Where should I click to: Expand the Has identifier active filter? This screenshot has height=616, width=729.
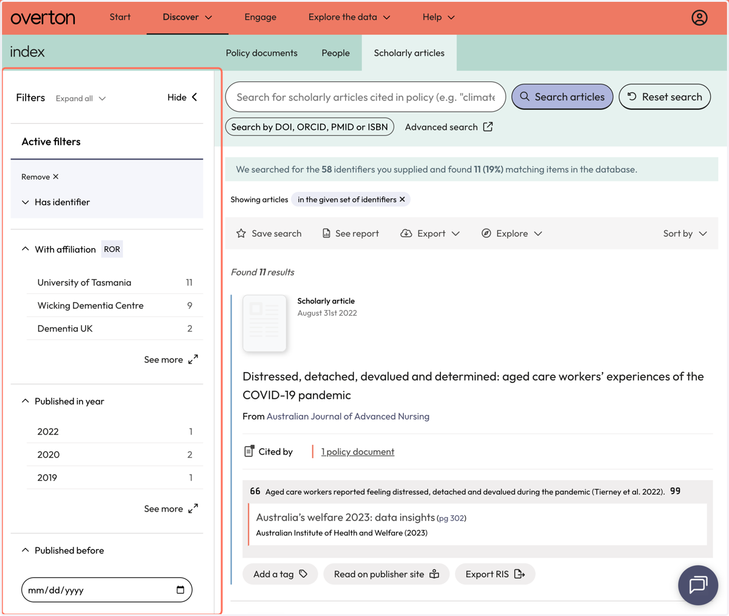[26, 202]
